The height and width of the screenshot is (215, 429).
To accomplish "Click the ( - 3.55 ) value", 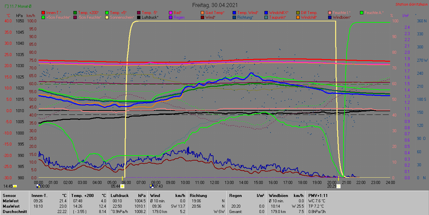I will point(80,212).
